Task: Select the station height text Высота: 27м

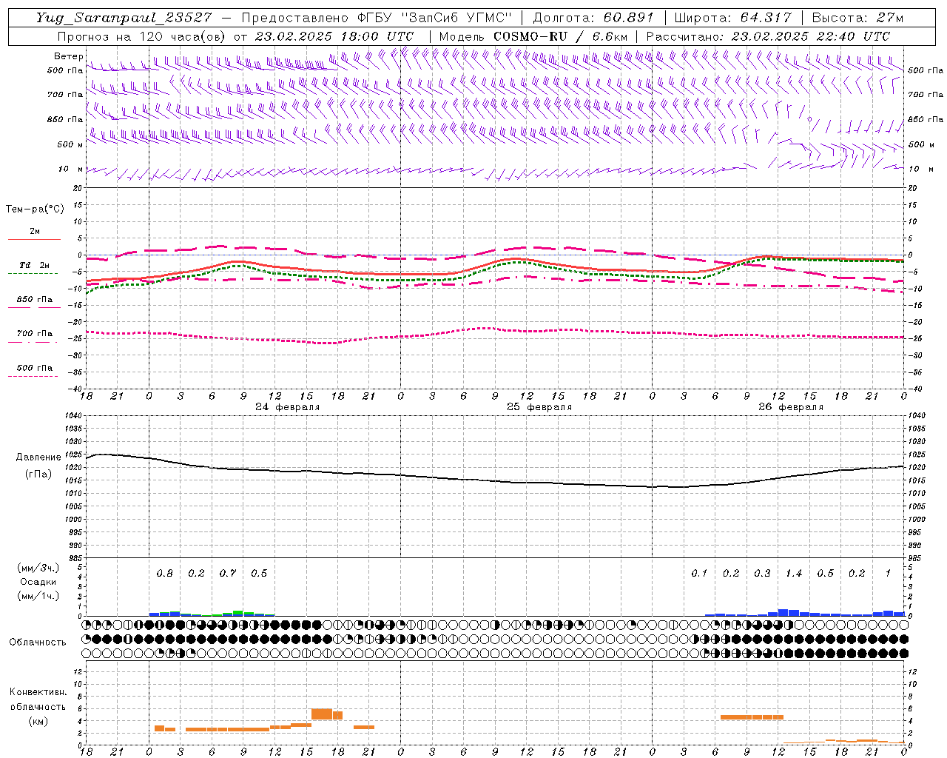Action: (x=857, y=18)
